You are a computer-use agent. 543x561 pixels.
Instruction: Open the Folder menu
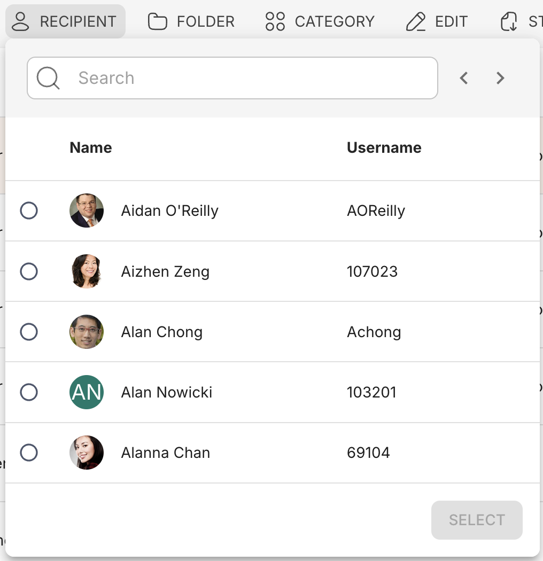[x=191, y=22]
